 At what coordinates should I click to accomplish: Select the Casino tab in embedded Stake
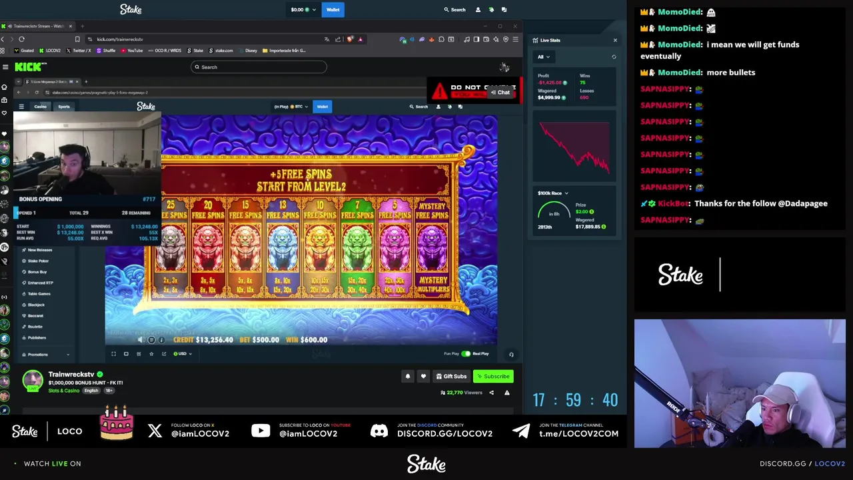point(41,107)
